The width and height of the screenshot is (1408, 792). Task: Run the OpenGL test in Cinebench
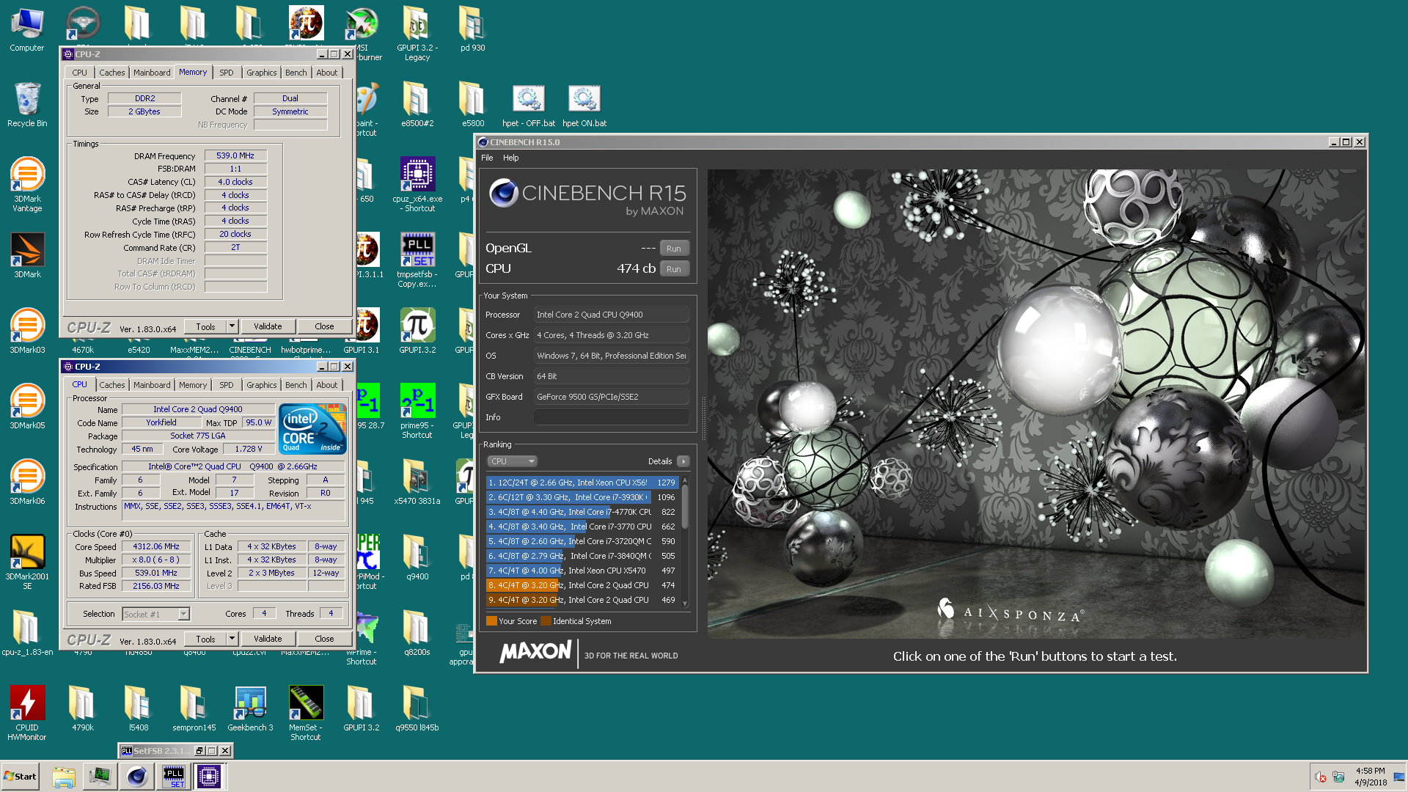click(674, 249)
